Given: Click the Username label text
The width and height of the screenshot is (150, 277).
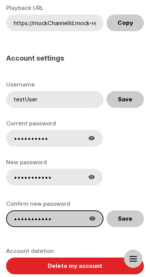Looking at the screenshot, I should point(20,85).
